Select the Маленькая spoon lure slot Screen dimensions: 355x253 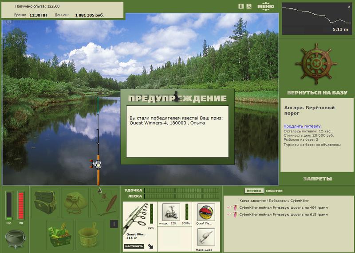click(206, 237)
